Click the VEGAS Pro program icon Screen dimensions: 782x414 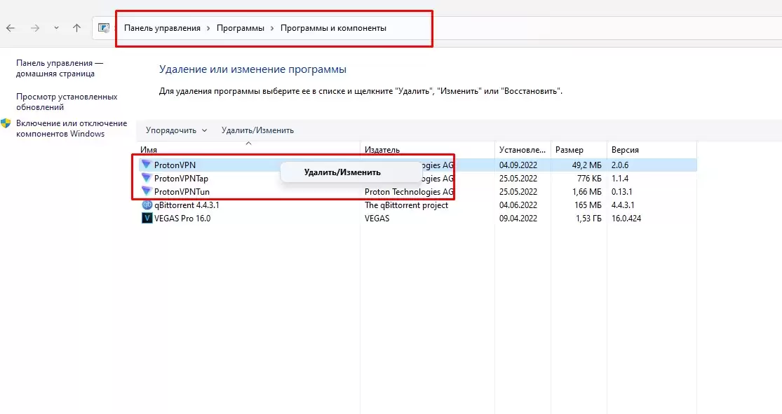[147, 219]
